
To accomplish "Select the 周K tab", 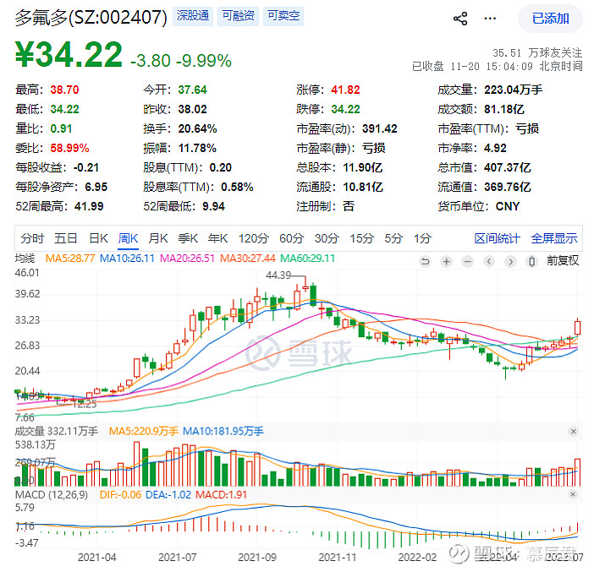I will point(128,239).
